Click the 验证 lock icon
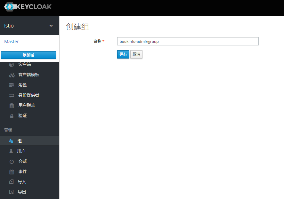This screenshot has height=199, width=284. coord(12,116)
